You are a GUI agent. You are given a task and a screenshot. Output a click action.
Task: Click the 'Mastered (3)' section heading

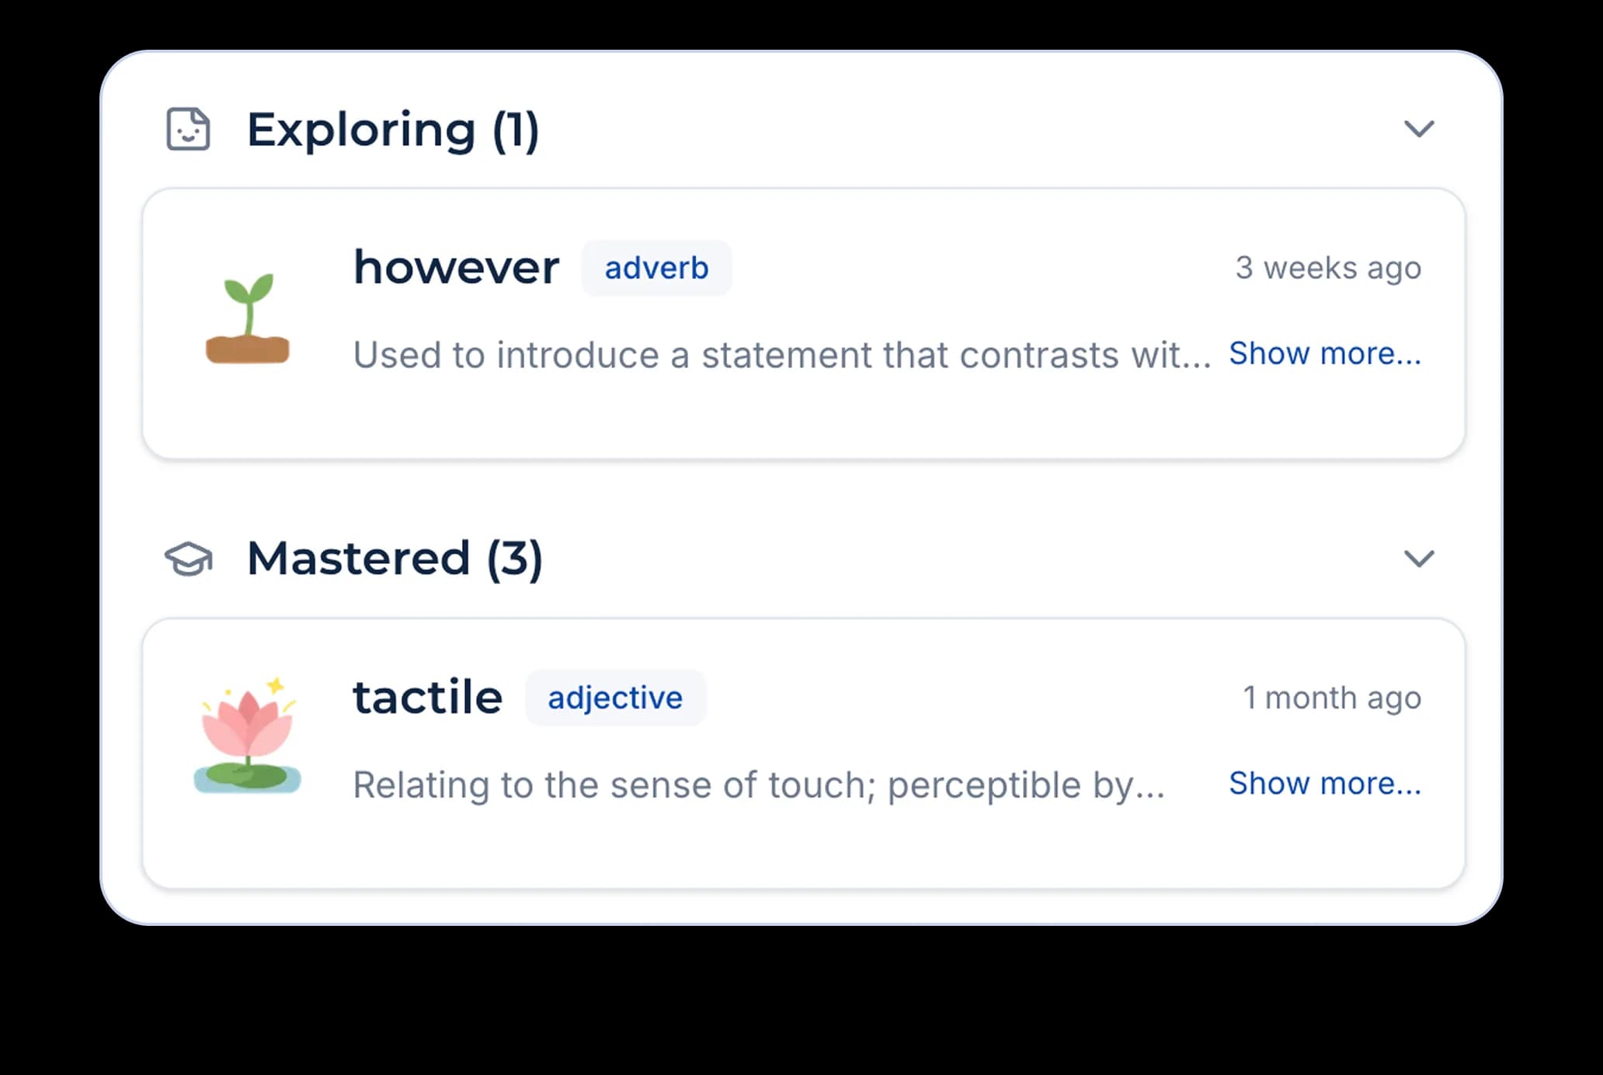[x=395, y=558]
